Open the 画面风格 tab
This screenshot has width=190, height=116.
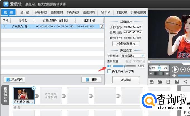coord(89,12)
